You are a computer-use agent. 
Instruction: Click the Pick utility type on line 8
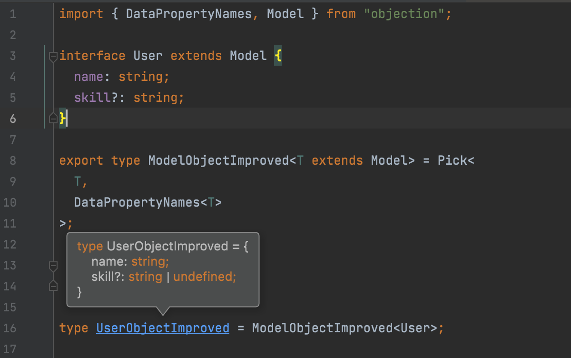click(x=453, y=160)
